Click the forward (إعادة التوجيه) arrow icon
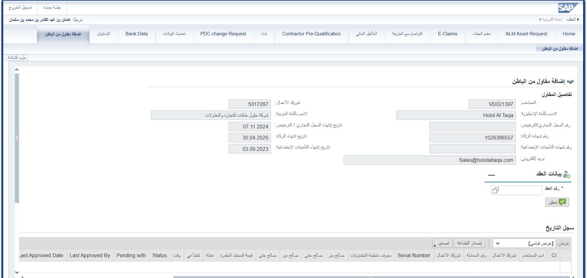The image size is (587, 278). (x=540, y=19)
